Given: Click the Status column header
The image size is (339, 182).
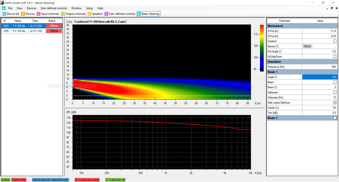Looking at the screenshot, I should [54, 21].
